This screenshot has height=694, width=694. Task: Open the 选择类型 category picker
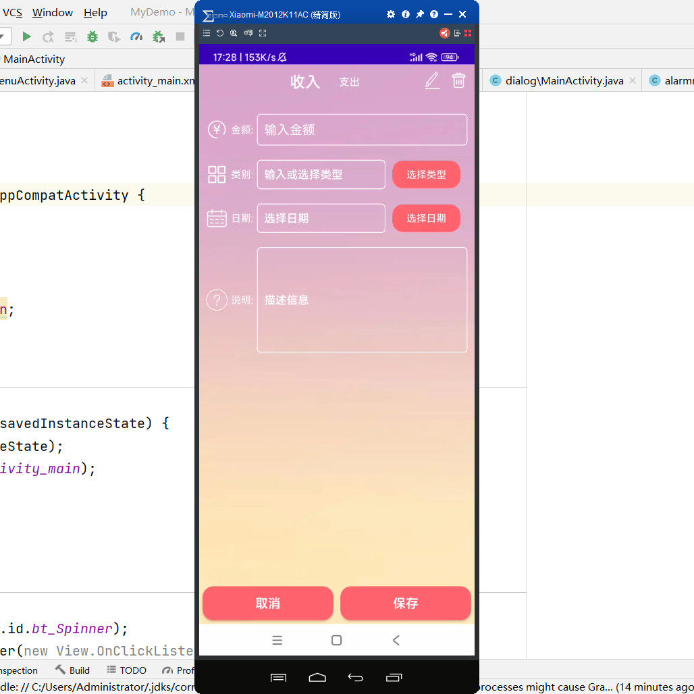tap(426, 173)
